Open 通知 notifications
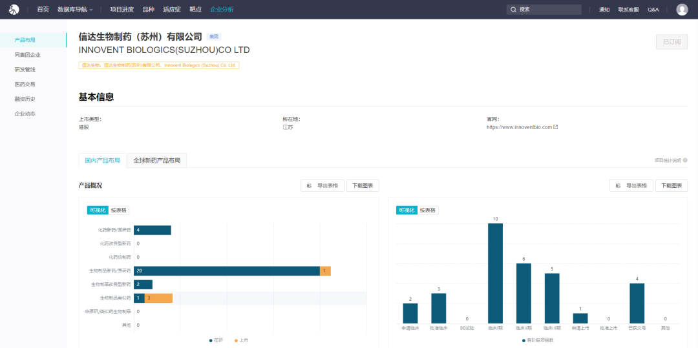The image size is (698, 348). [x=604, y=9]
